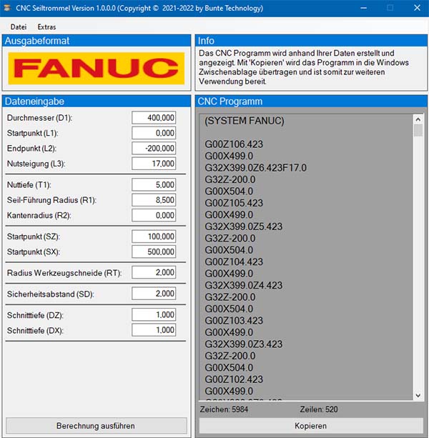Click the Sicherheitsabstand (SD) input field
429x438 pixels.
(x=154, y=294)
